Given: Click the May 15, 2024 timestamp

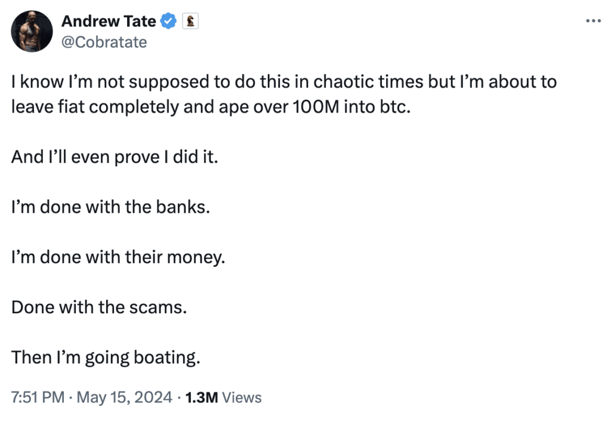Looking at the screenshot, I should (125, 397).
